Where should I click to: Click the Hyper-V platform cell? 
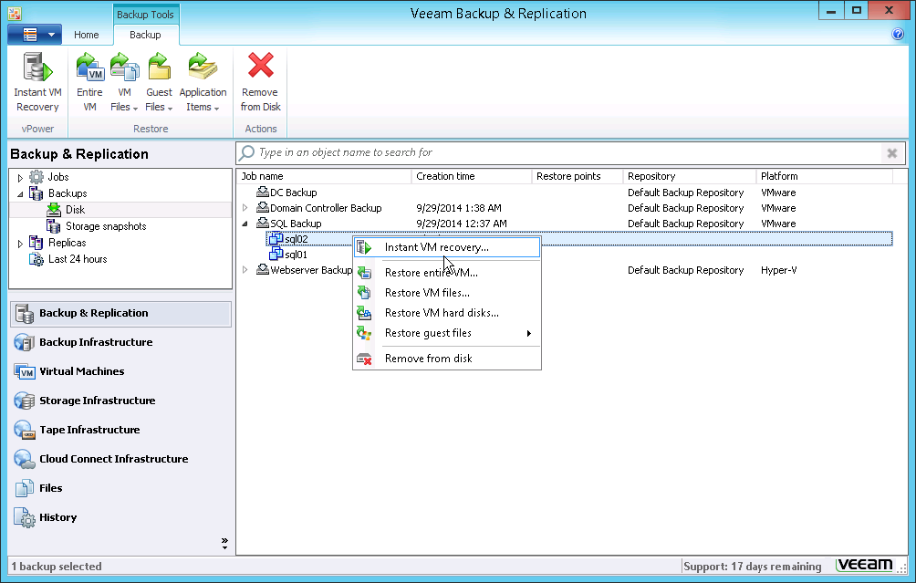pyautogui.click(x=779, y=270)
